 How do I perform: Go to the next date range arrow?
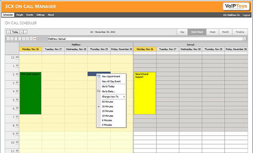pyautogui.click(x=25, y=32)
